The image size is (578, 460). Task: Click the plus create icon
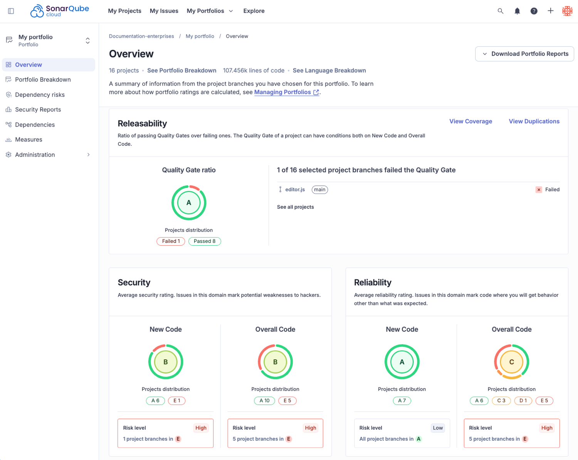pyautogui.click(x=551, y=11)
